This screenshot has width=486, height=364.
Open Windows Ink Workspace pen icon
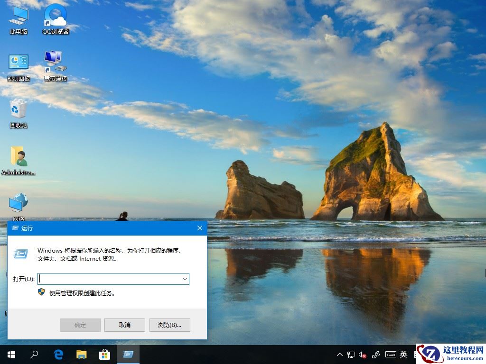coord(375,355)
